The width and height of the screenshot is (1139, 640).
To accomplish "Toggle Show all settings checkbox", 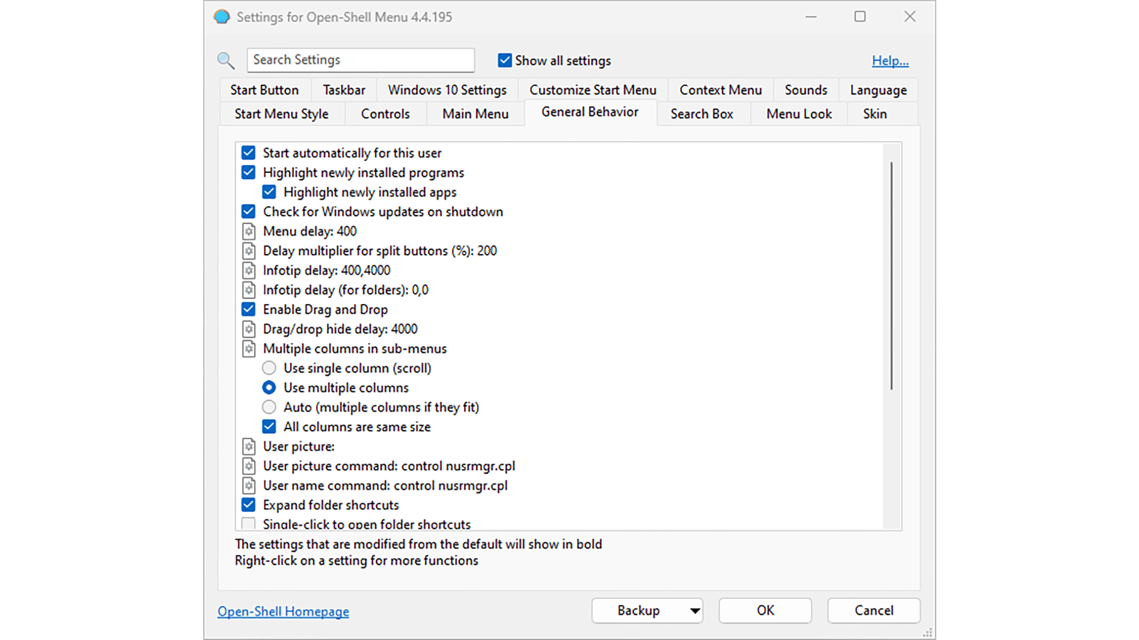I will (x=505, y=61).
